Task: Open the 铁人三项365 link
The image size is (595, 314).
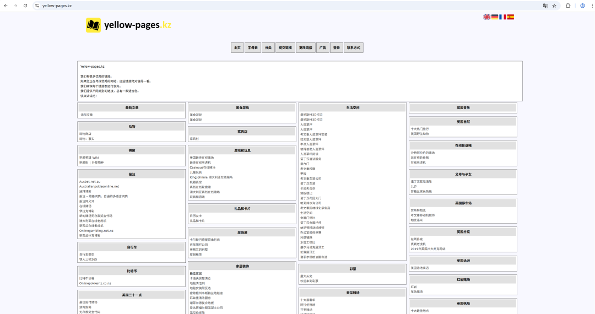Action: (x=88, y=259)
